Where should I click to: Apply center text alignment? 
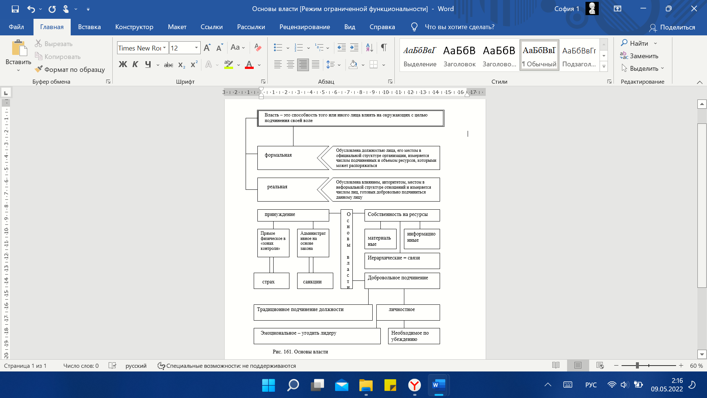(x=291, y=65)
